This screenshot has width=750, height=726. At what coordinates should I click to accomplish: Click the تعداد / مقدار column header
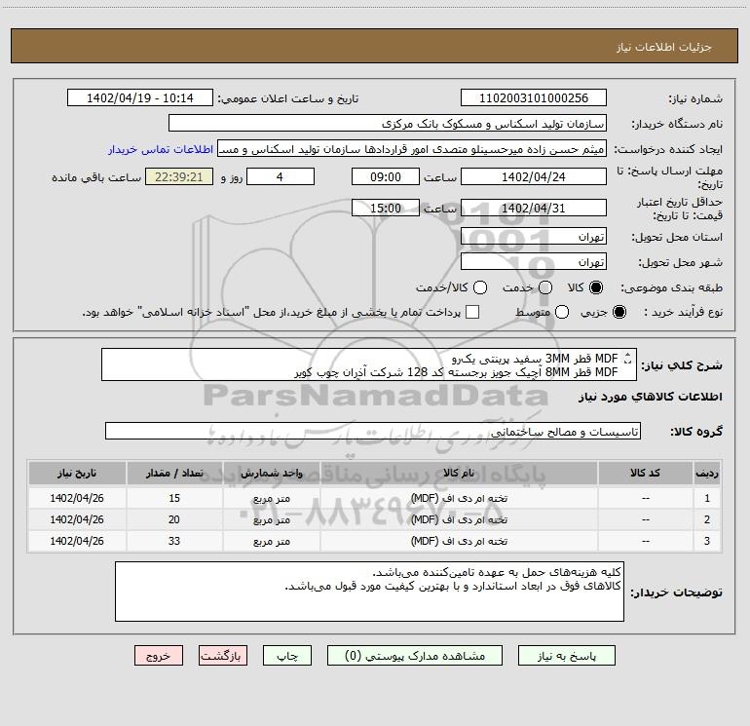(174, 474)
